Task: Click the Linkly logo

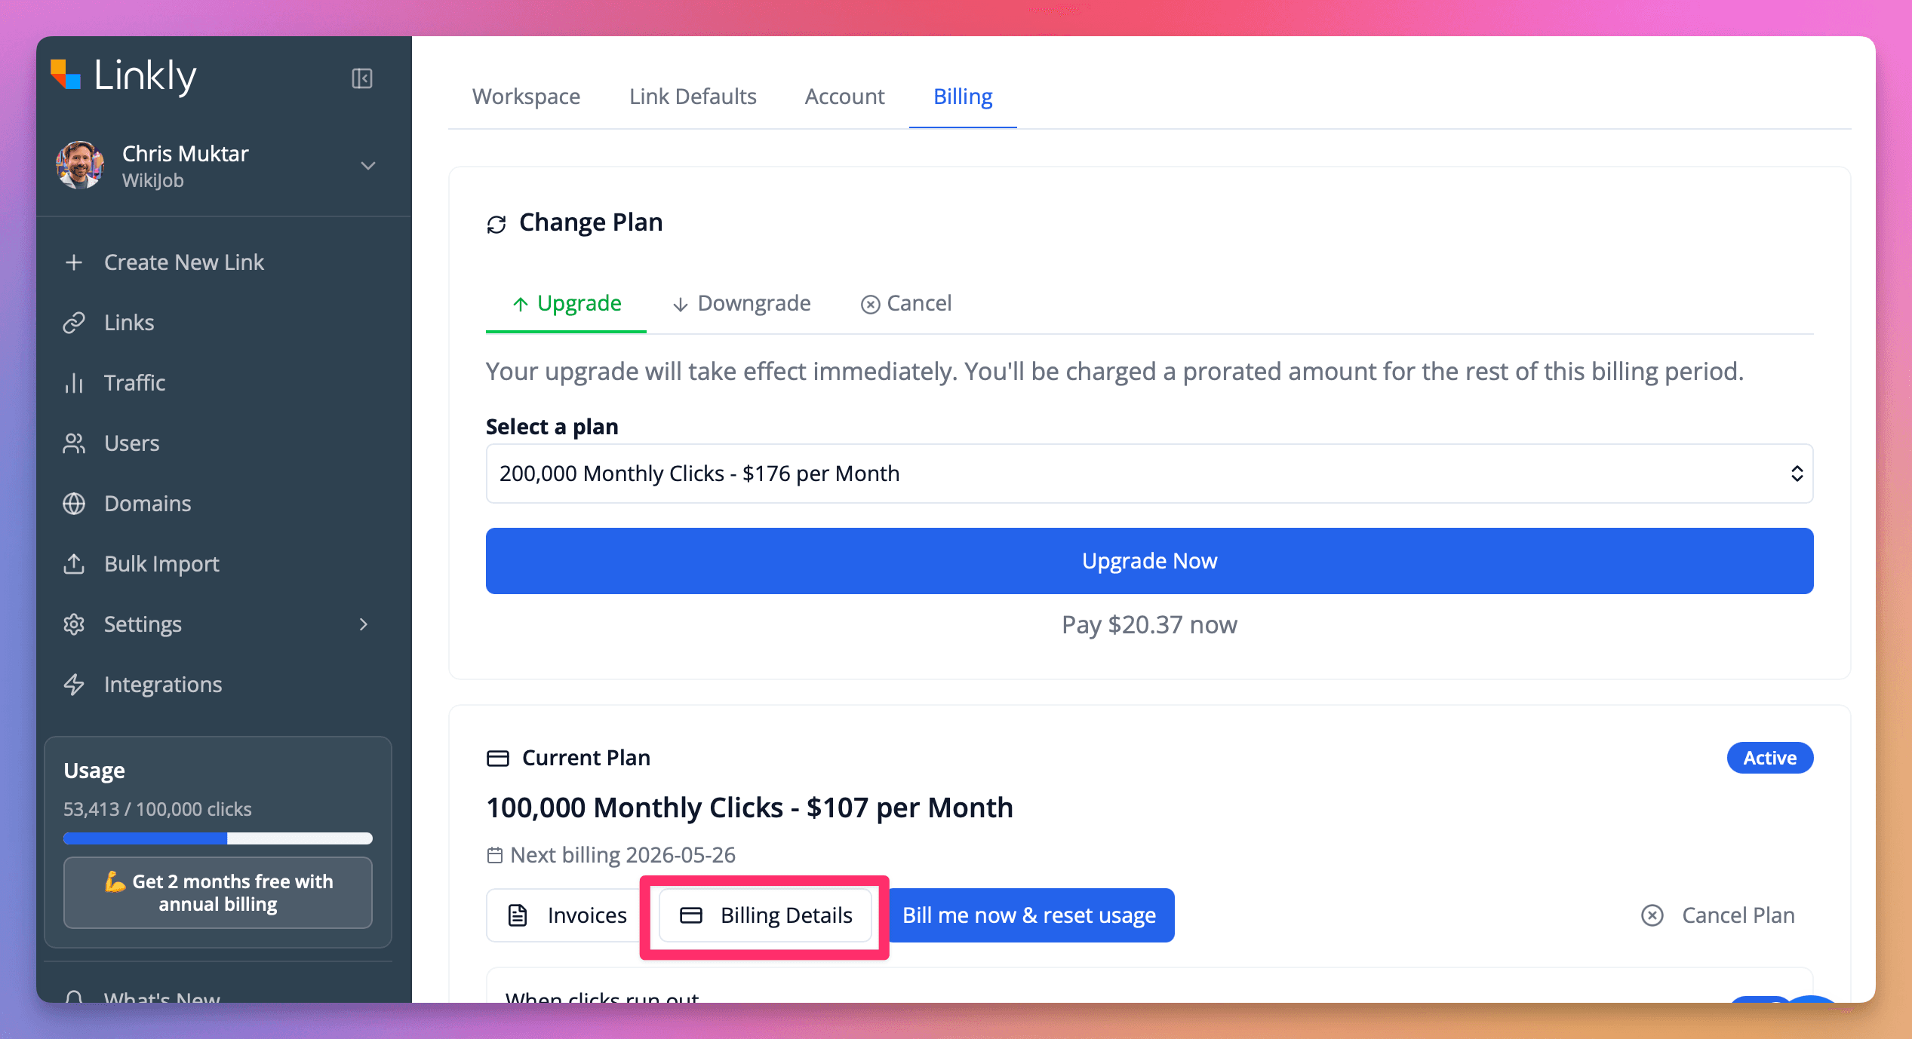Action: (124, 76)
